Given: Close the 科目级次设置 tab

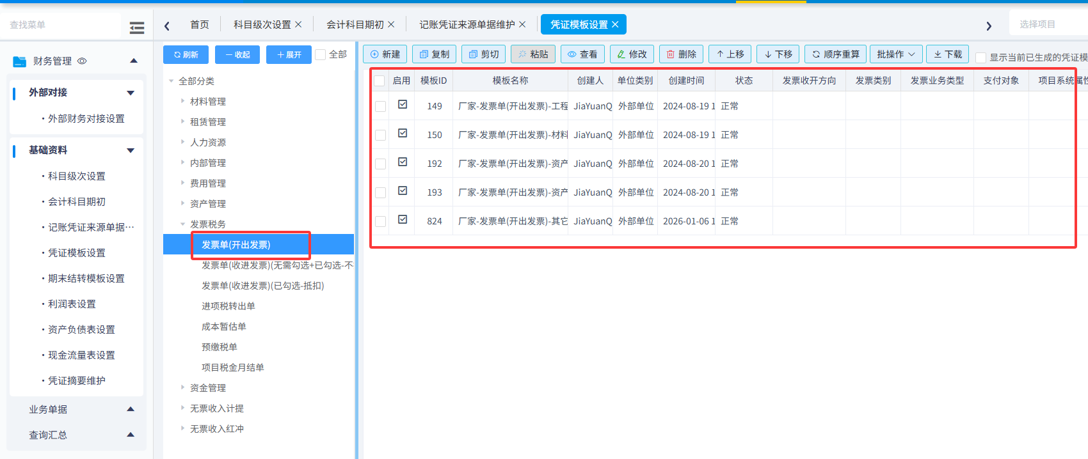Looking at the screenshot, I should tap(298, 24).
